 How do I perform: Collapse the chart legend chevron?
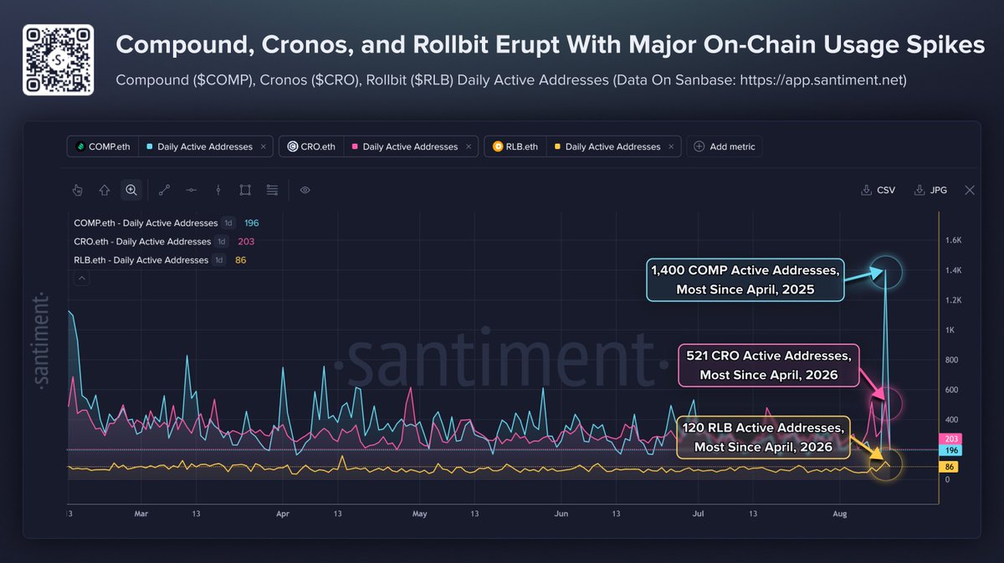point(81,279)
